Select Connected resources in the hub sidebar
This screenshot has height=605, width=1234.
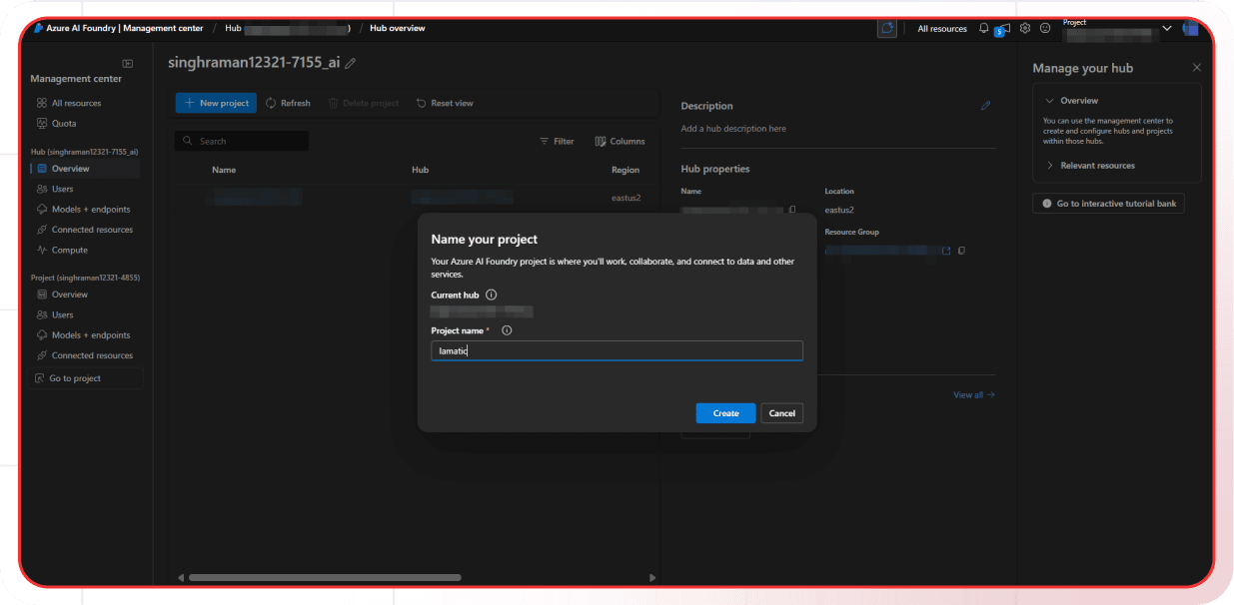pyautogui.click(x=92, y=229)
